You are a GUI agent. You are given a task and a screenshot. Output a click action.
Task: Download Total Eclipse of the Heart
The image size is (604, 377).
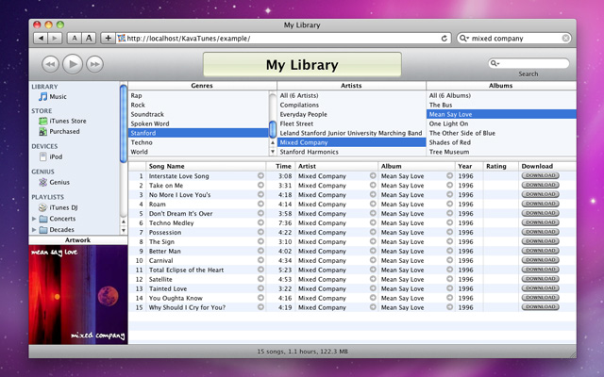(540, 270)
